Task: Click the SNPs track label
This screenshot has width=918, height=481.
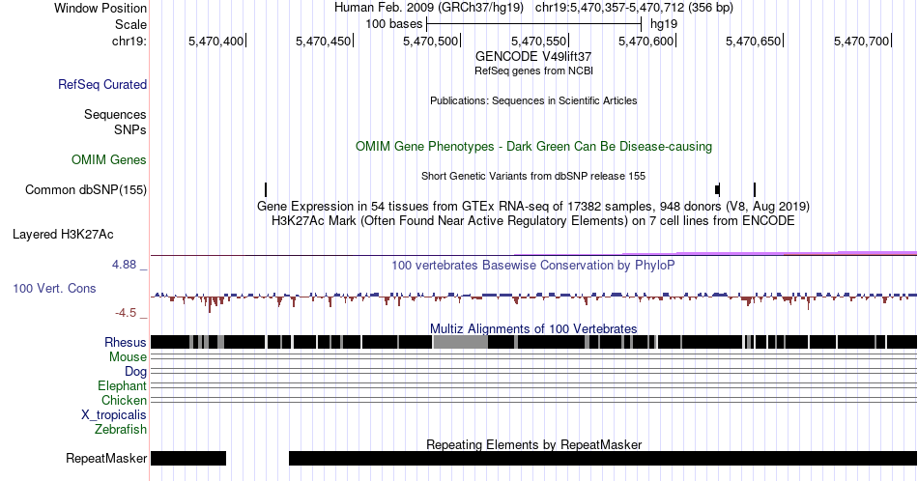Action: (x=130, y=129)
